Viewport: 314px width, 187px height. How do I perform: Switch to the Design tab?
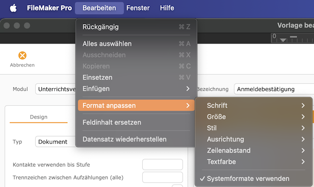tap(39, 117)
